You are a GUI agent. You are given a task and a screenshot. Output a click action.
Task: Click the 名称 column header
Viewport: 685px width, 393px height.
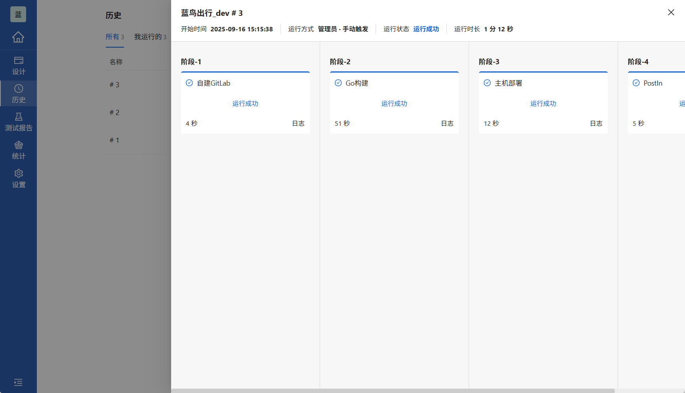click(x=116, y=62)
